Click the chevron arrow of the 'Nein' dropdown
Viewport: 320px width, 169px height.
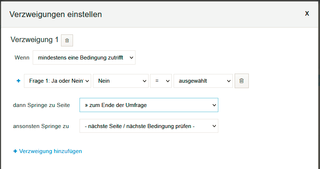coord(145,81)
